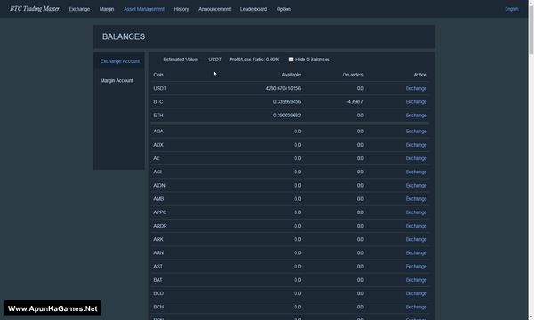Viewport: 534px width, 320px height.
Task: Click the ETH available balance value
Action: click(287, 116)
